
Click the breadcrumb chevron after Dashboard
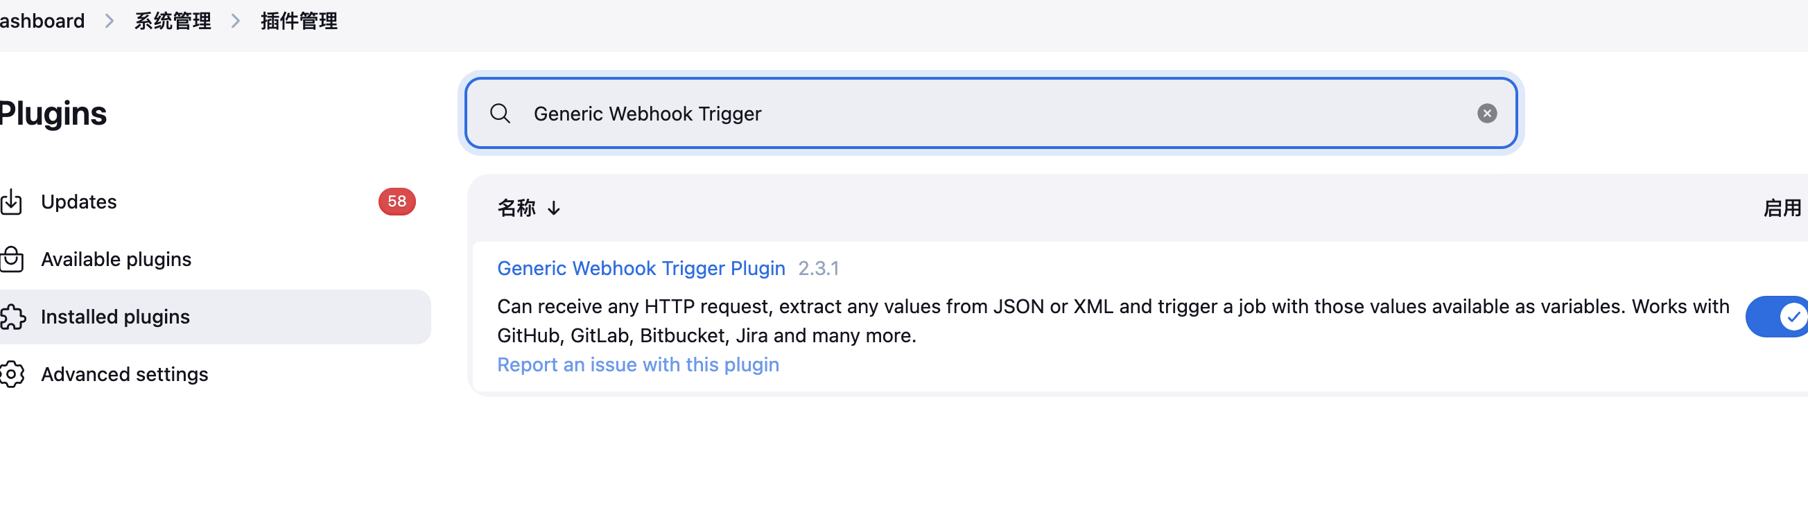(110, 21)
